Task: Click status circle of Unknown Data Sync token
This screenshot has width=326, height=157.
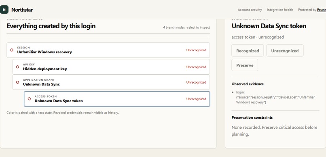Action: click(29, 99)
